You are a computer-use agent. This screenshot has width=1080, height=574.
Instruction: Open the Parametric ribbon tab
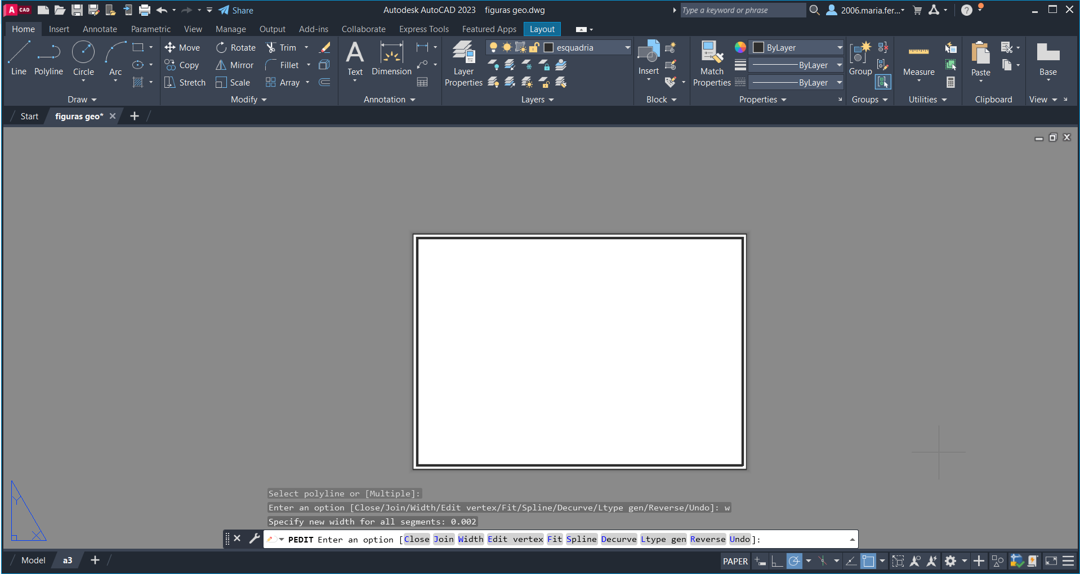(x=150, y=29)
